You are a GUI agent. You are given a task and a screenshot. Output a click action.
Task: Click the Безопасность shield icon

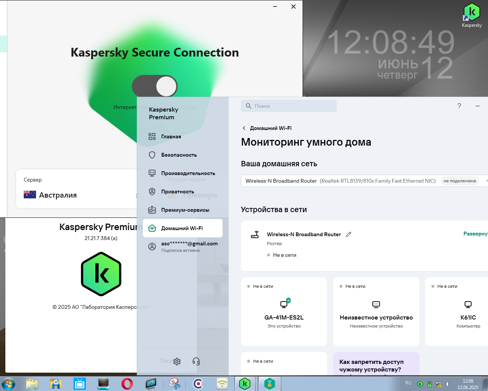(x=152, y=155)
